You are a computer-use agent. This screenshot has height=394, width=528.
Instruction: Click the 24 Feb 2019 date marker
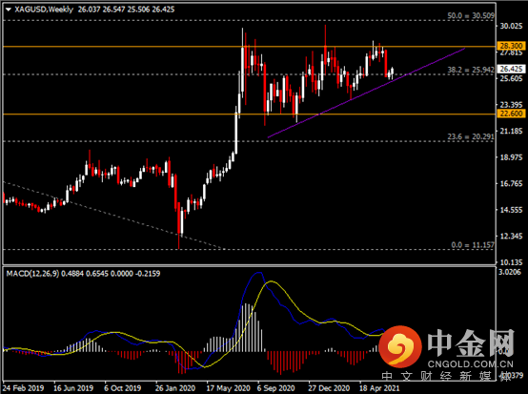(x=23, y=388)
